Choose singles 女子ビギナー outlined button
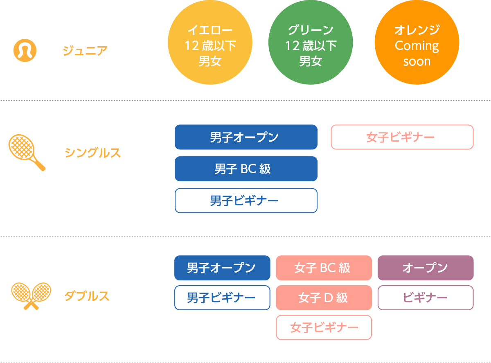The image size is (491, 363). pos(402,137)
